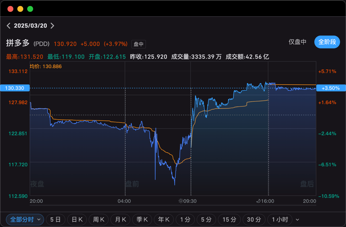The height and width of the screenshot is (227, 346).
Task: Switch to the 日K daily chart tab
Action: (77, 220)
